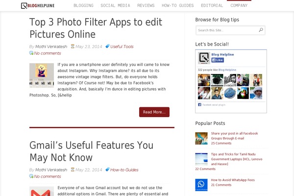Click the Blog Helpline Facebook page avatar

point(204,58)
